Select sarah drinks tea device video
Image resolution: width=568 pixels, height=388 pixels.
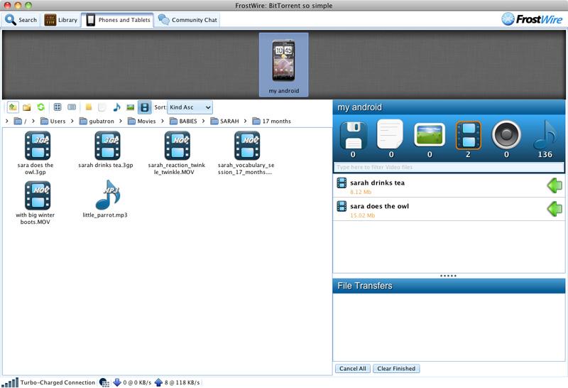point(449,186)
